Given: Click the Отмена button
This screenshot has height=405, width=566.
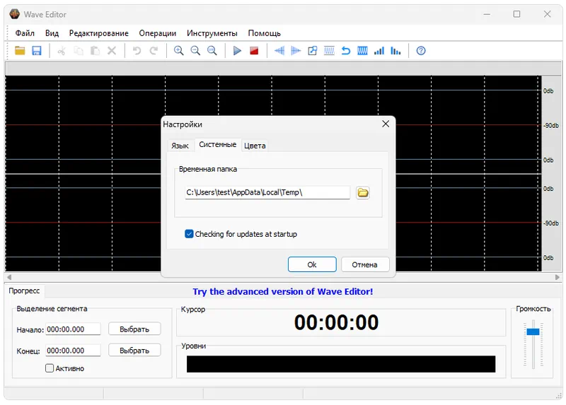Looking at the screenshot, I should pos(365,264).
